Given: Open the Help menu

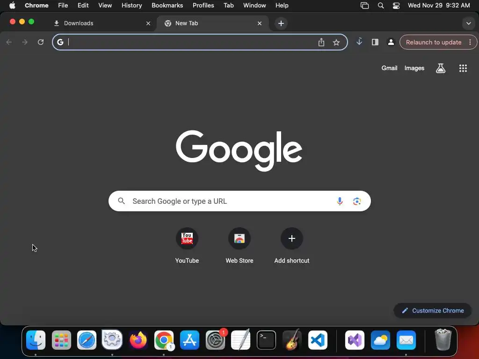Looking at the screenshot, I should (x=282, y=5).
